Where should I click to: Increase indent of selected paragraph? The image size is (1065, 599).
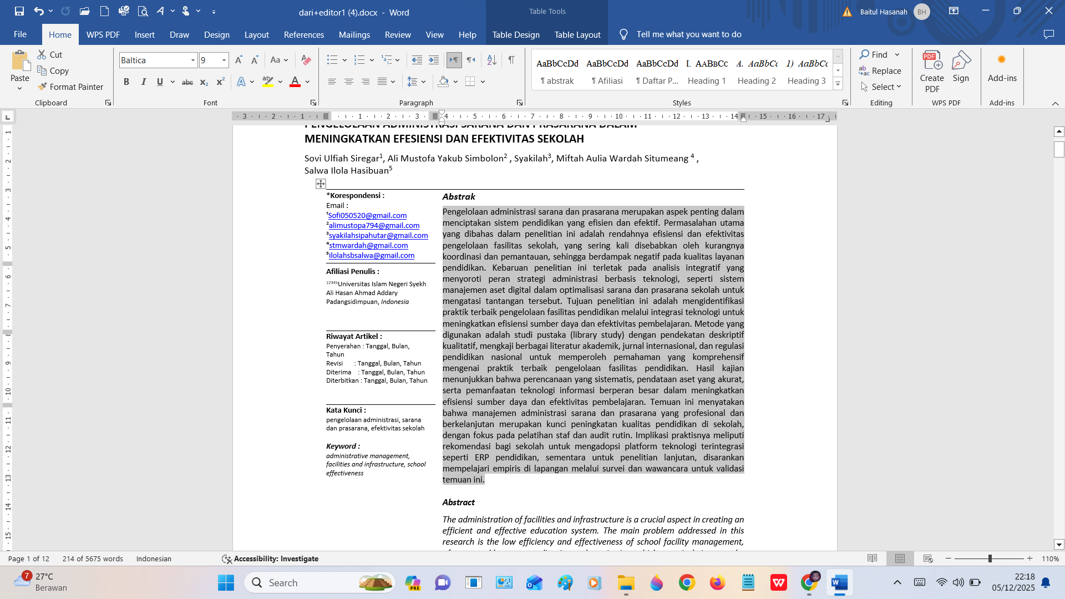[434, 60]
